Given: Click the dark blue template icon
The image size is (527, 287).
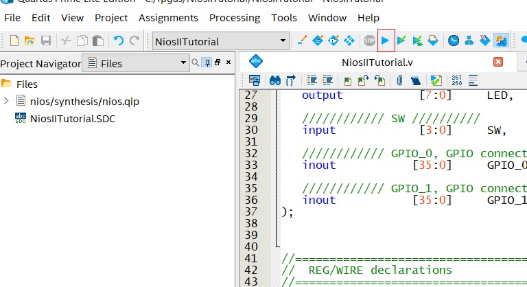Looking at the screenshot, I should coord(416,80).
